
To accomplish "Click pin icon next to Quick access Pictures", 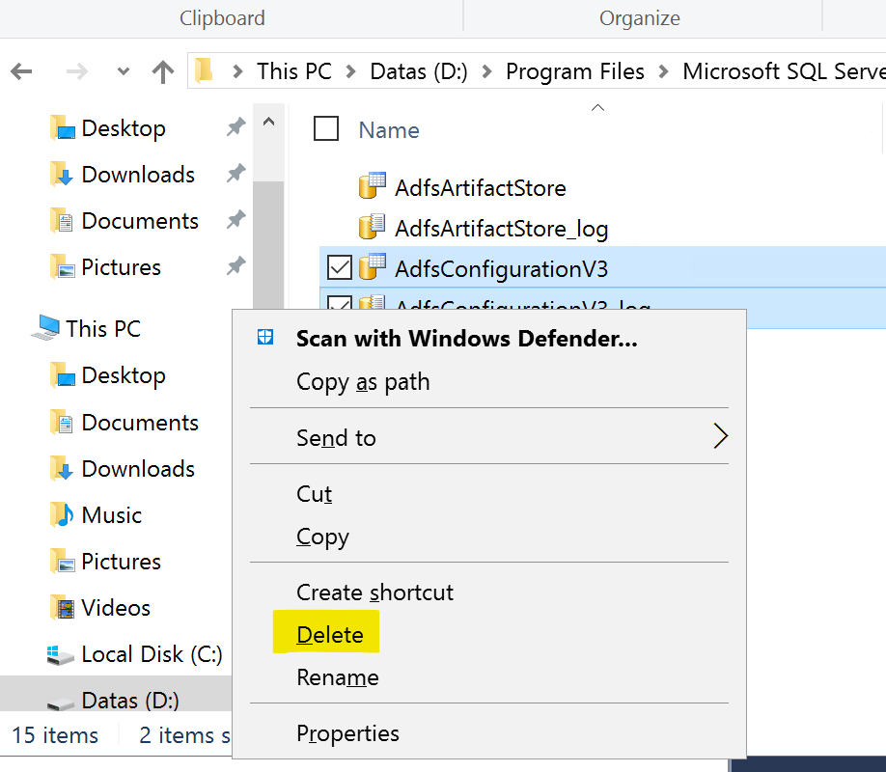I will click(x=236, y=265).
